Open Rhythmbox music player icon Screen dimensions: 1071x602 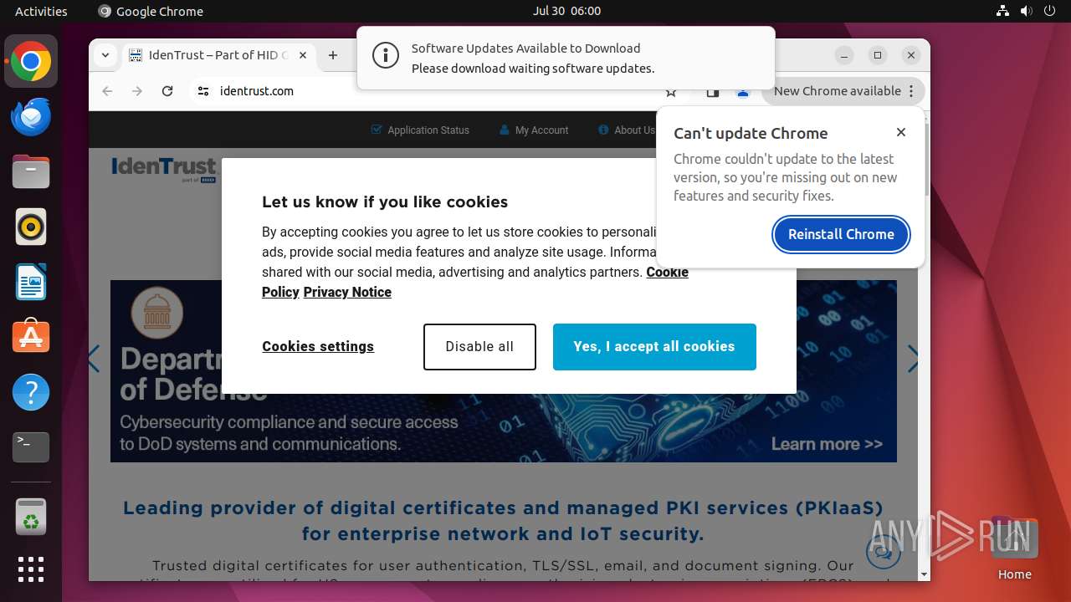click(31, 227)
